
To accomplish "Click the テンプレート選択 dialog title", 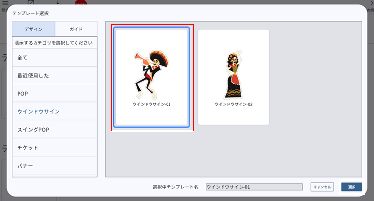I will (x=31, y=13).
